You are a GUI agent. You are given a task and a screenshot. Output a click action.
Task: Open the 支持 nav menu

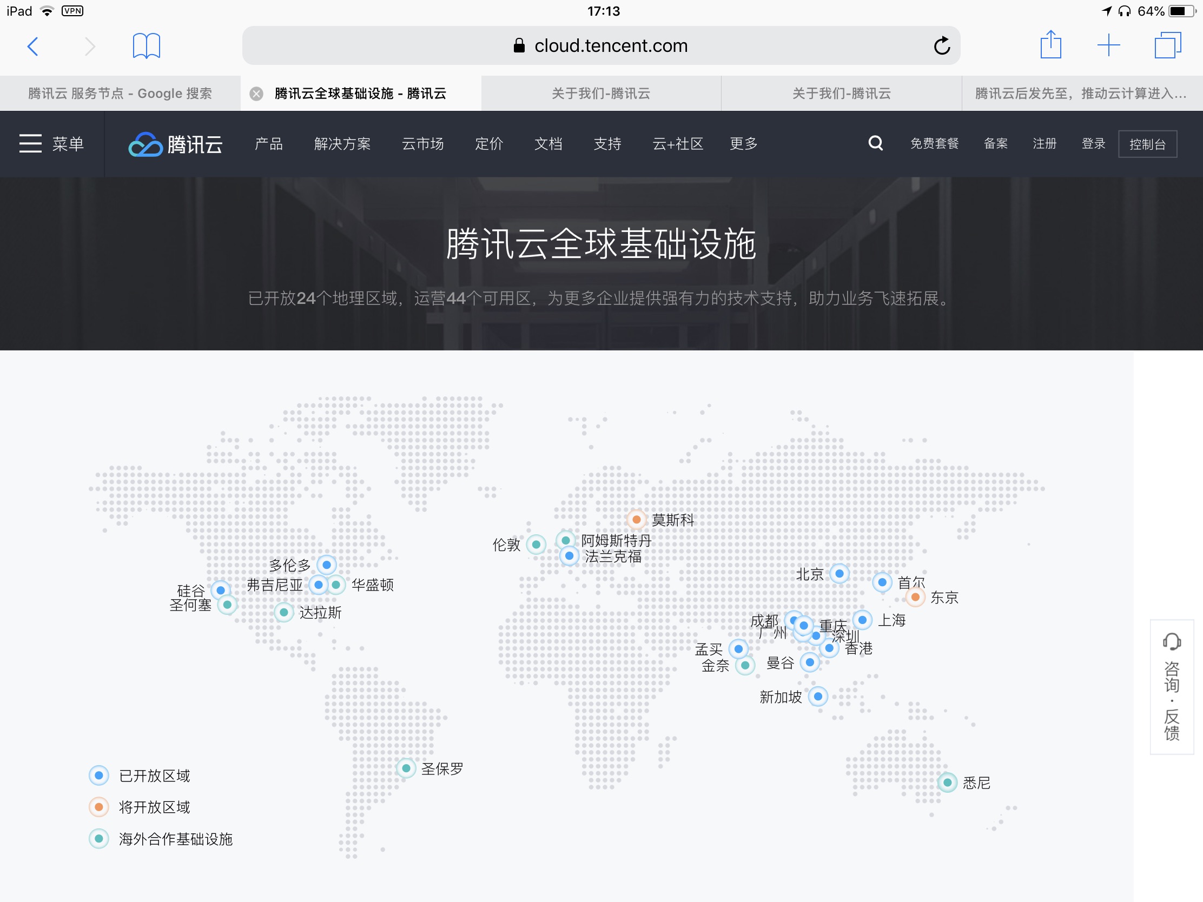pyautogui.click(x=607, y=143)
